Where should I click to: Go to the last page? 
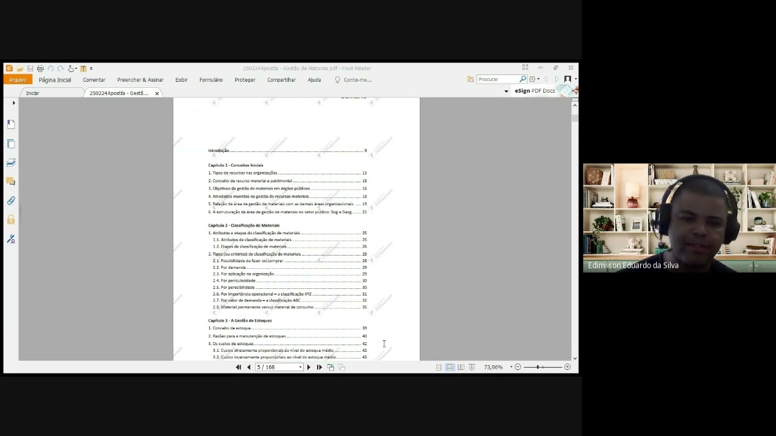(319, 367)
